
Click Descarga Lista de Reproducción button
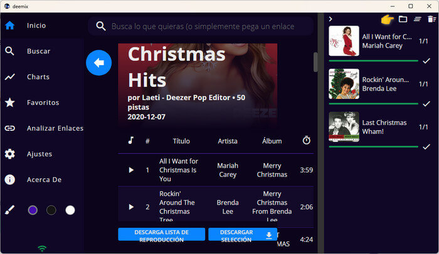(x=162, y=235)
